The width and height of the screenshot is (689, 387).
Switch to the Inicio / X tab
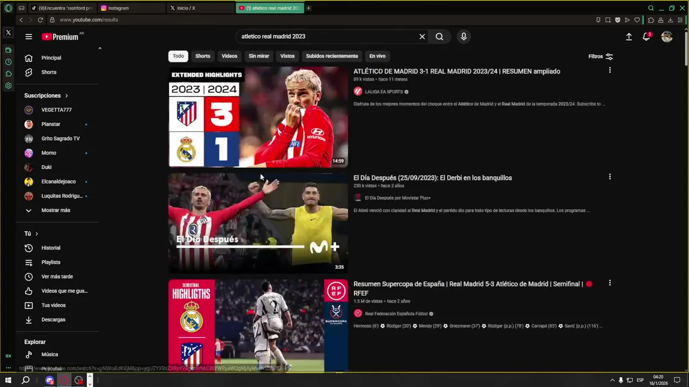pos(200,8)
